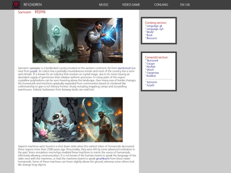
Task: Follow the aseritonum link in first paragraph
Action: (124, 68)
